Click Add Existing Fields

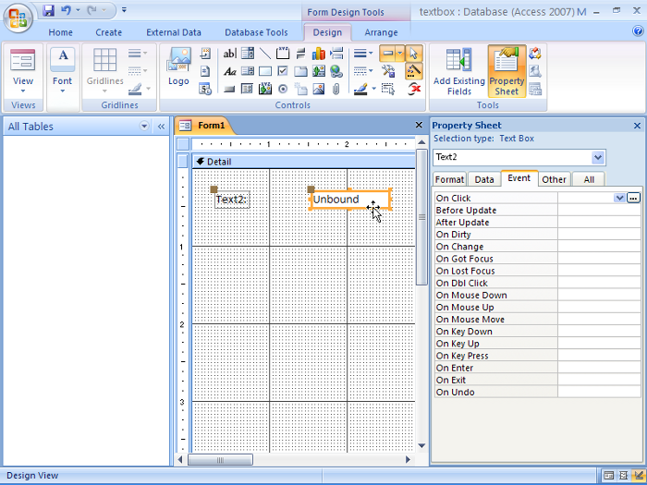[x=458, y=71]
